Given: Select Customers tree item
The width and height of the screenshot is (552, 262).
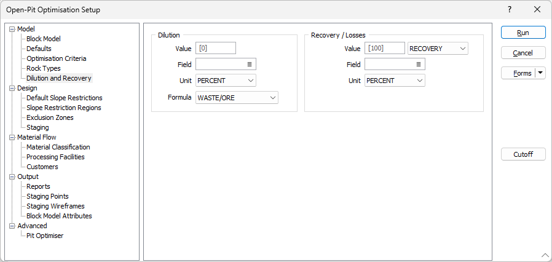Looking at the screenshot, I should pos(42,167).
